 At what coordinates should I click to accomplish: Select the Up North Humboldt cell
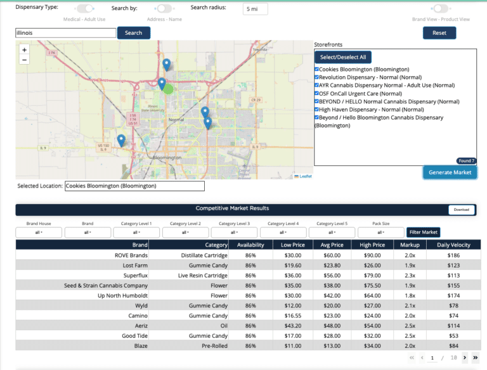[82, 295]
